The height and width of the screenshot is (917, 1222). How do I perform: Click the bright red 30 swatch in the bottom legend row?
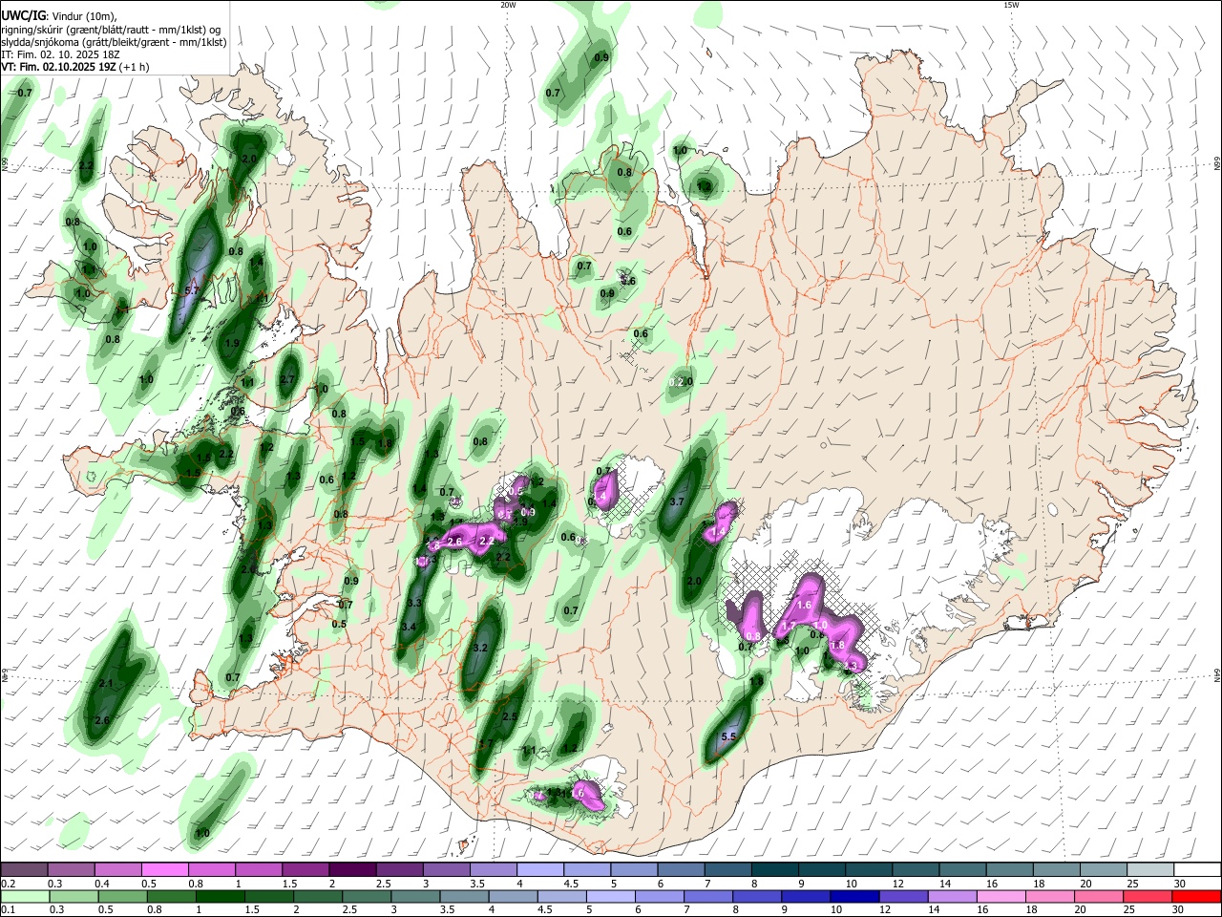[1196, 896]
